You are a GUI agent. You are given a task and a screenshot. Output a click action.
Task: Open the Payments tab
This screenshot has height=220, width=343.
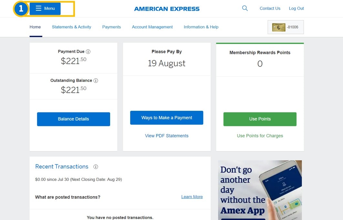point(111,27)
